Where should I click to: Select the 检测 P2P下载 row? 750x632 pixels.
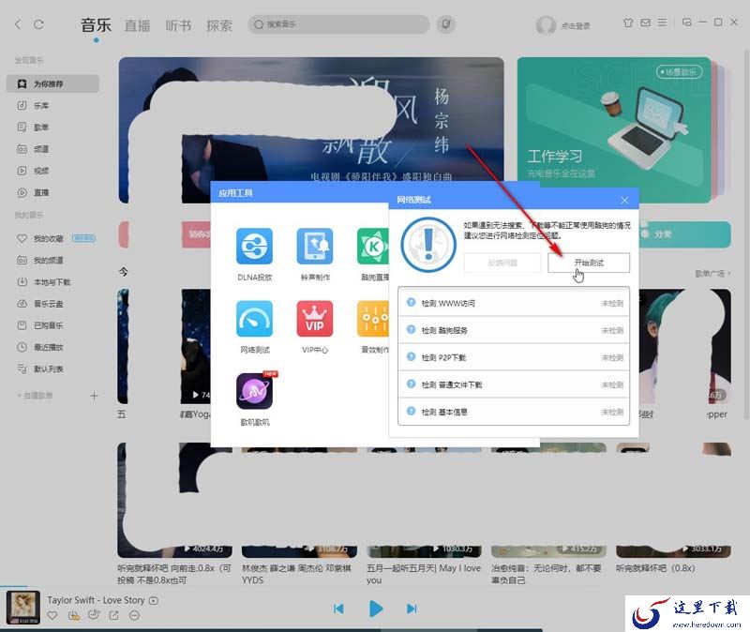pyautogui.click(x=513, y=357)
